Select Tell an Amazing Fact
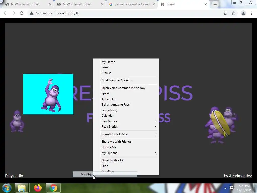Viewport: 257px width, 193px height. [x=126, y=105]
